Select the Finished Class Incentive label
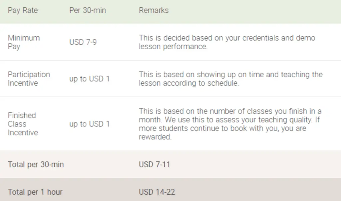Image resolution: width=341 pixels, height=201 pixels. (23, 124)
